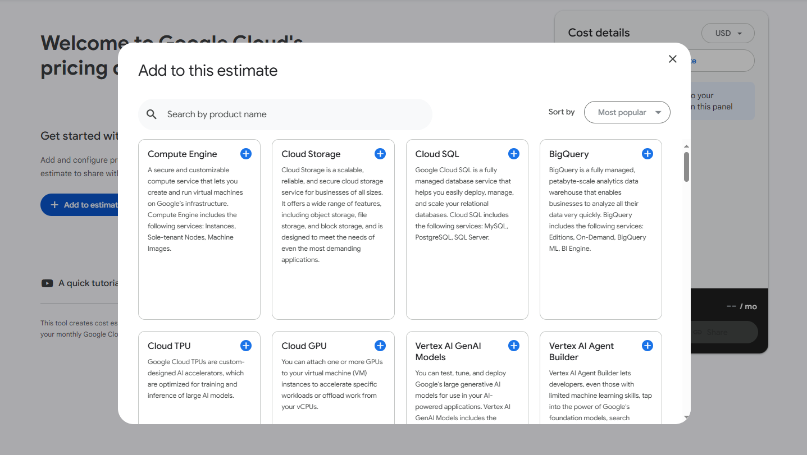Screen dimensions: 807x455
Task: Add Cloud Storage to the estimate
Action: [380, 153]
